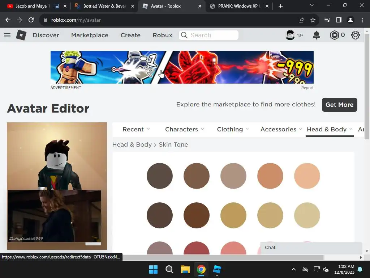Select the medium brown skin tone, first row
Image resolution: width=370 pixels, height=278 pixels.
[x=196, y=176]
